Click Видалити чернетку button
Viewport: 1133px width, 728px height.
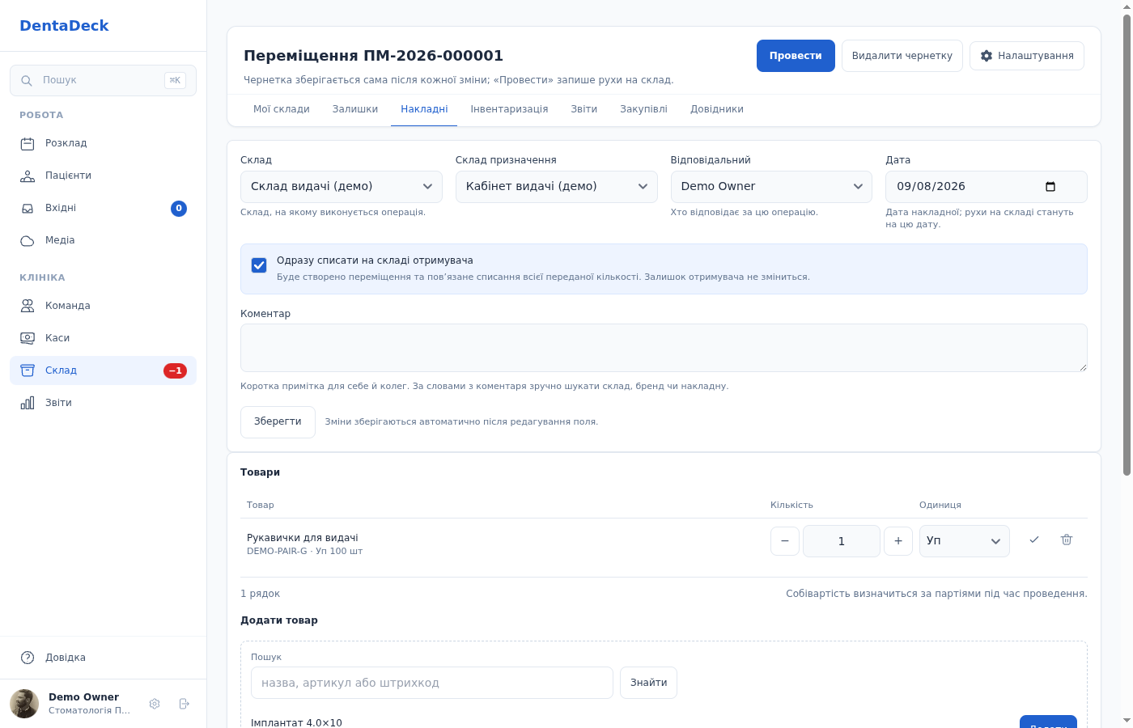pos(902,56)
